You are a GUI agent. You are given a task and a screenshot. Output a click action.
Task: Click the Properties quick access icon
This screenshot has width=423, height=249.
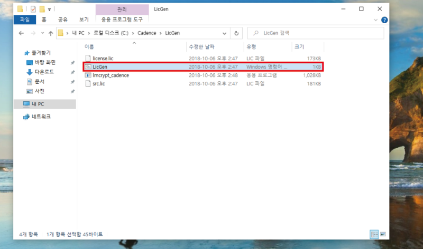coord(33,9)
